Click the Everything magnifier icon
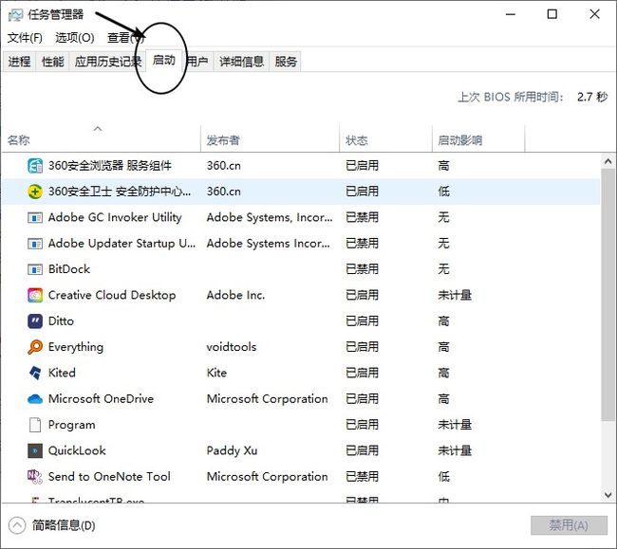 [x=35, y=347]
